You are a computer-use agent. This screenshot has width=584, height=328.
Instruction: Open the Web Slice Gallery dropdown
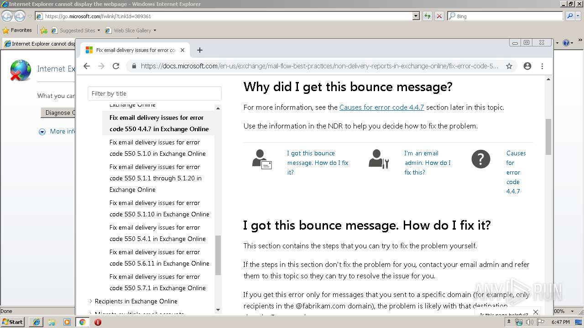[155, 31]
